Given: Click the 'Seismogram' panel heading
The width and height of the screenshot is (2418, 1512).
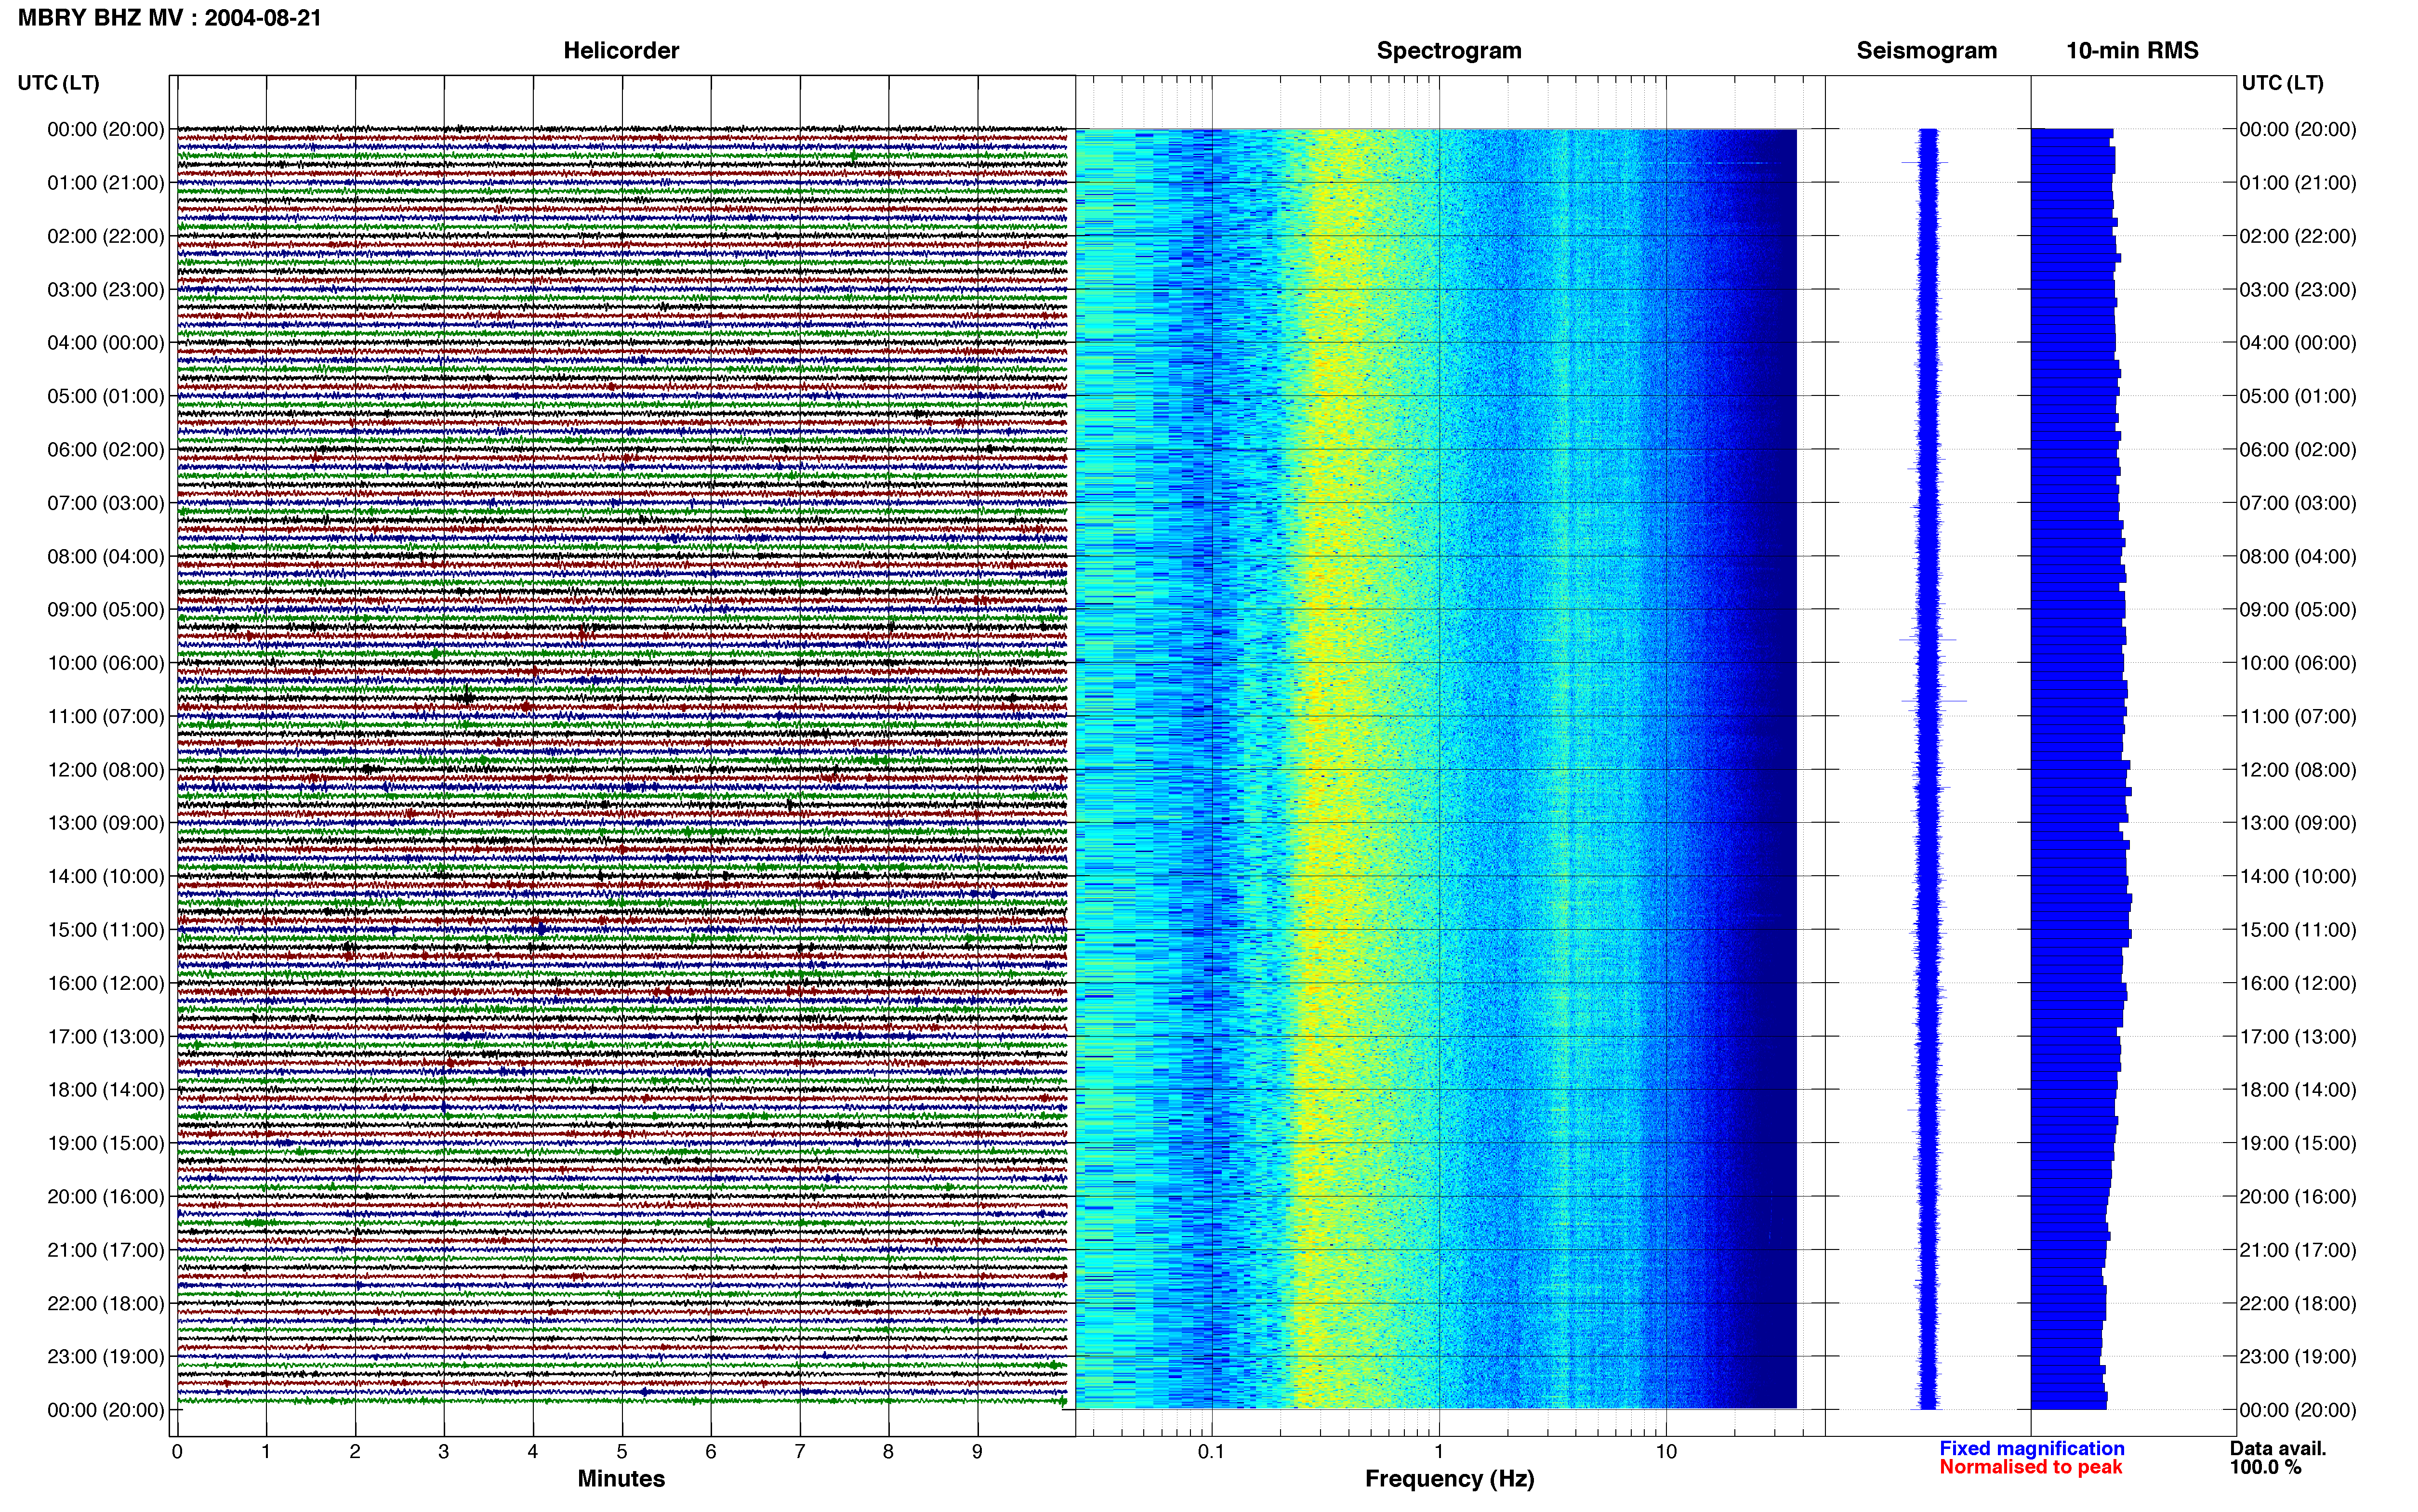Looking at the screenshot, I should [x=1926, y=51].
